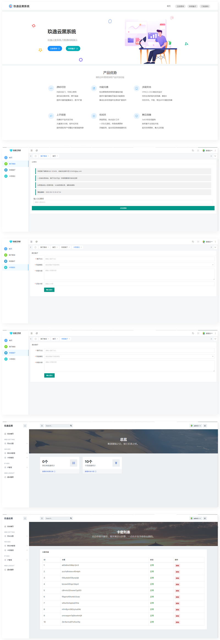Click list icon on 黑名单数量统计 card
This screenshot has width=220, height=640.
tap(73, 463)
